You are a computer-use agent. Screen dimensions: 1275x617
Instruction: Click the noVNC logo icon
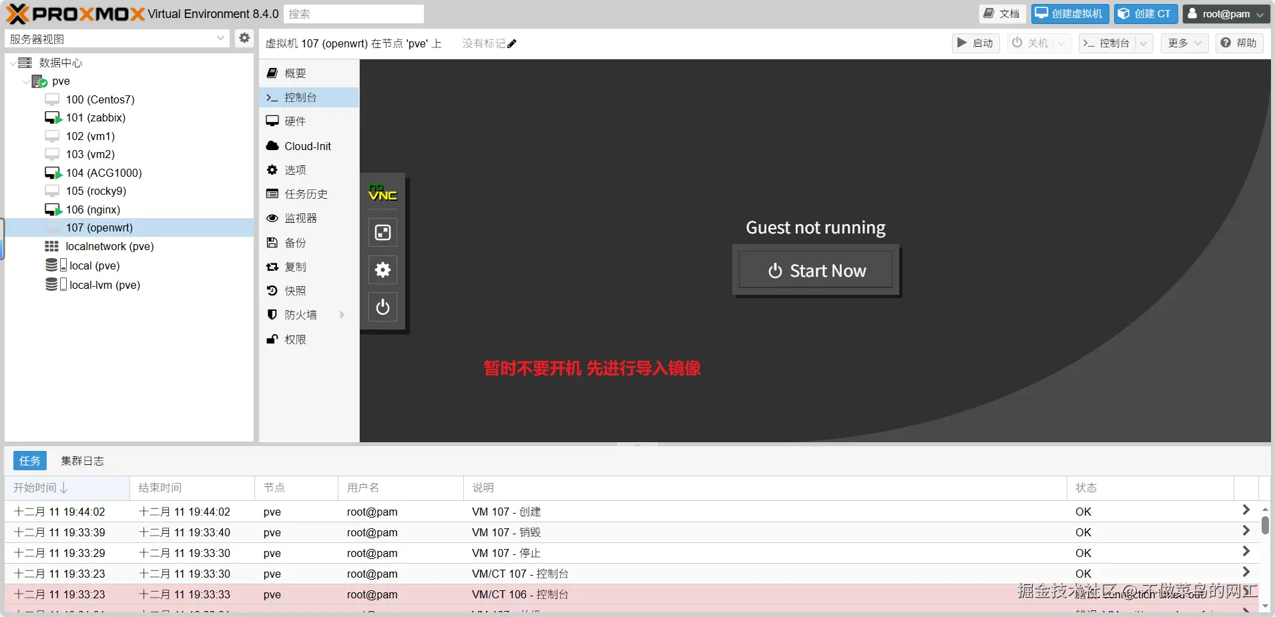pos(382,193)
